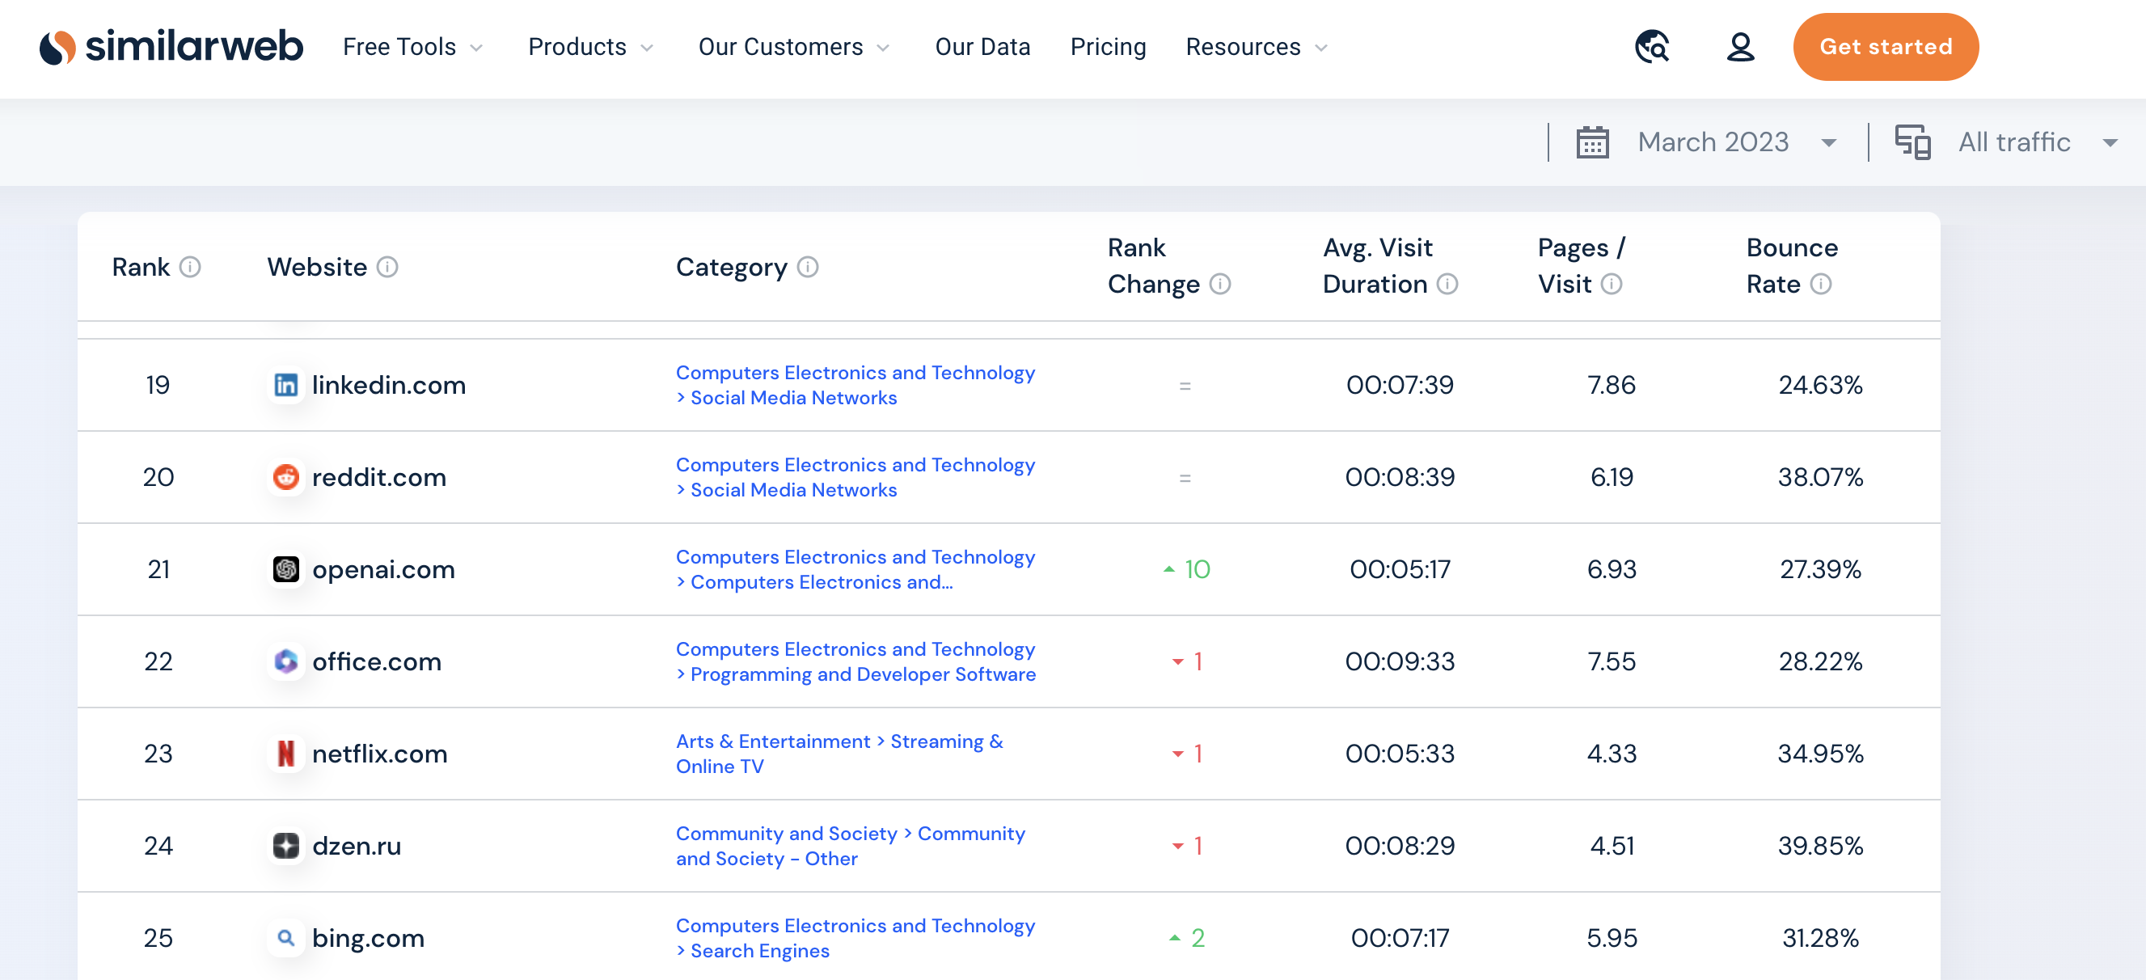Click the devices icon beside All traffic

point(1913,142)
